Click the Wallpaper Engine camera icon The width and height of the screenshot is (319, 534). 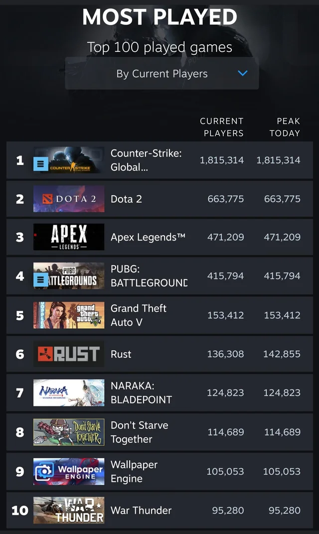click(x=43, y=471)
